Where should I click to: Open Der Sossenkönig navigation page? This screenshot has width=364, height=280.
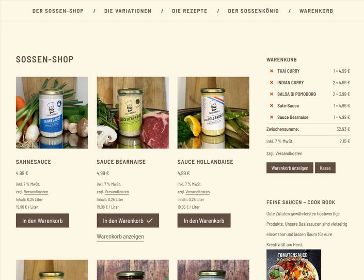pyautogui.click(x=254, y=11)
